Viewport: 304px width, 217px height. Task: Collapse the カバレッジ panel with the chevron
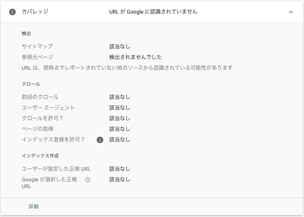point(291,12)
